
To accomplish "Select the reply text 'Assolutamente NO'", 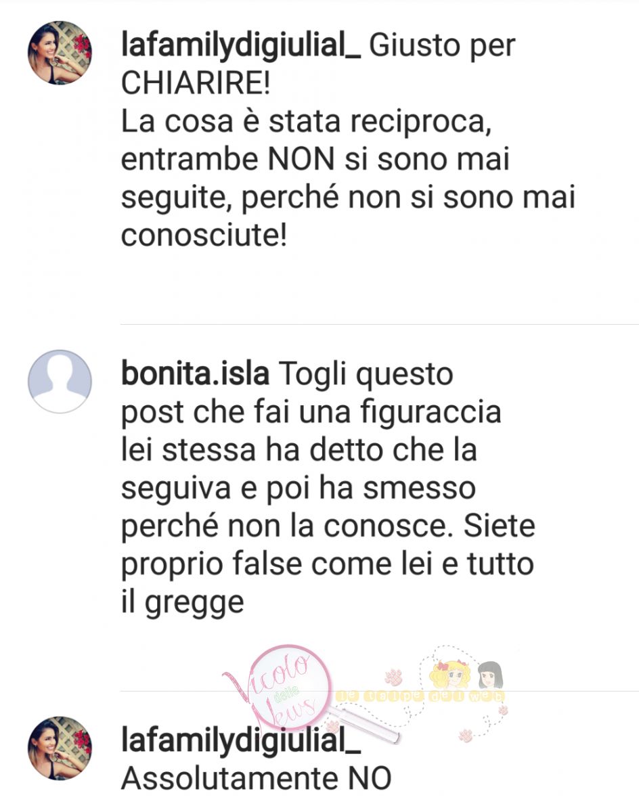I will pos(256,780).
